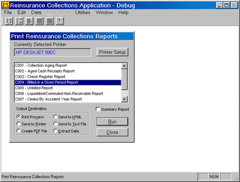The image size is (240, 182).
Task: Click the report list scroll down arrow
Action: pyautogui.click(x=124, y=99)
